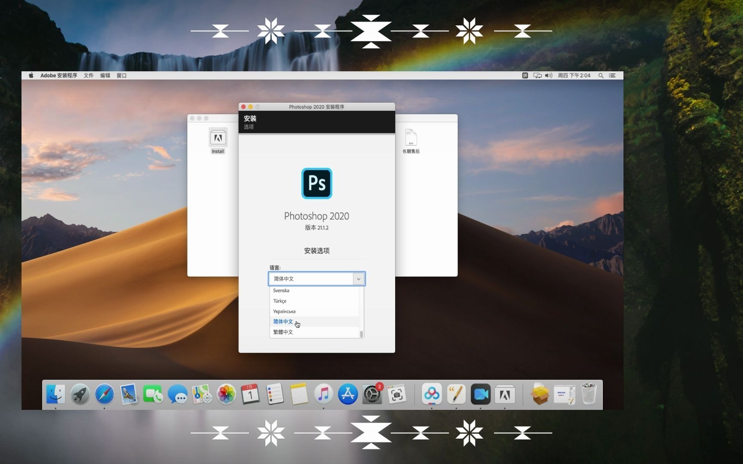Open Finder from the Dock
Screen dimensions: 743x464
pyautogui.click(x=55, y=394)
